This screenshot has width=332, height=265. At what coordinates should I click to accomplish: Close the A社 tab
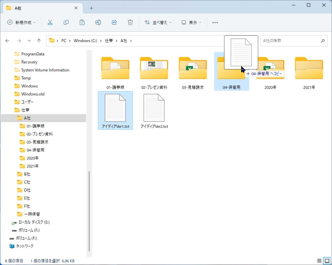pyautogui.click(x=76, y=8)
